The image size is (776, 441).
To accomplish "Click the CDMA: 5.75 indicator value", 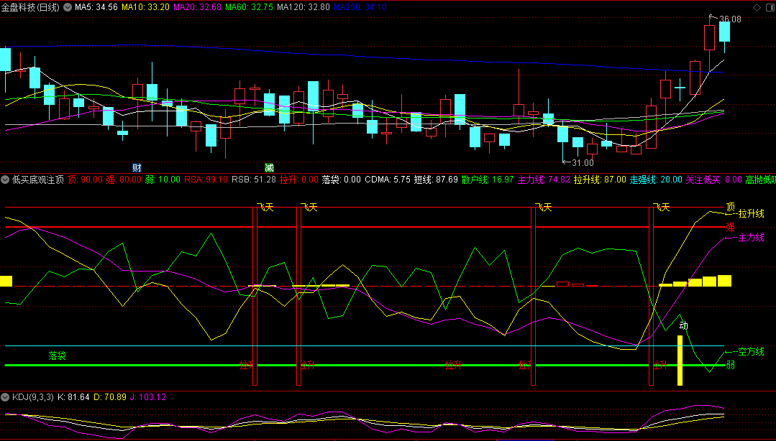I will coord(388,180).
